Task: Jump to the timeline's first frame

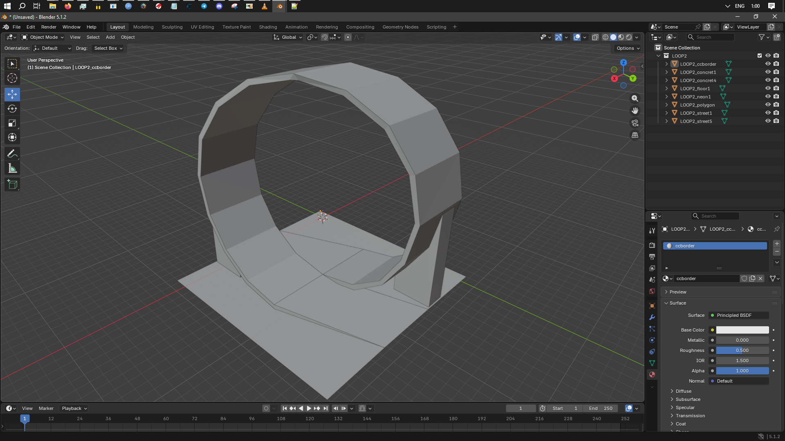Action: [285, 408]
